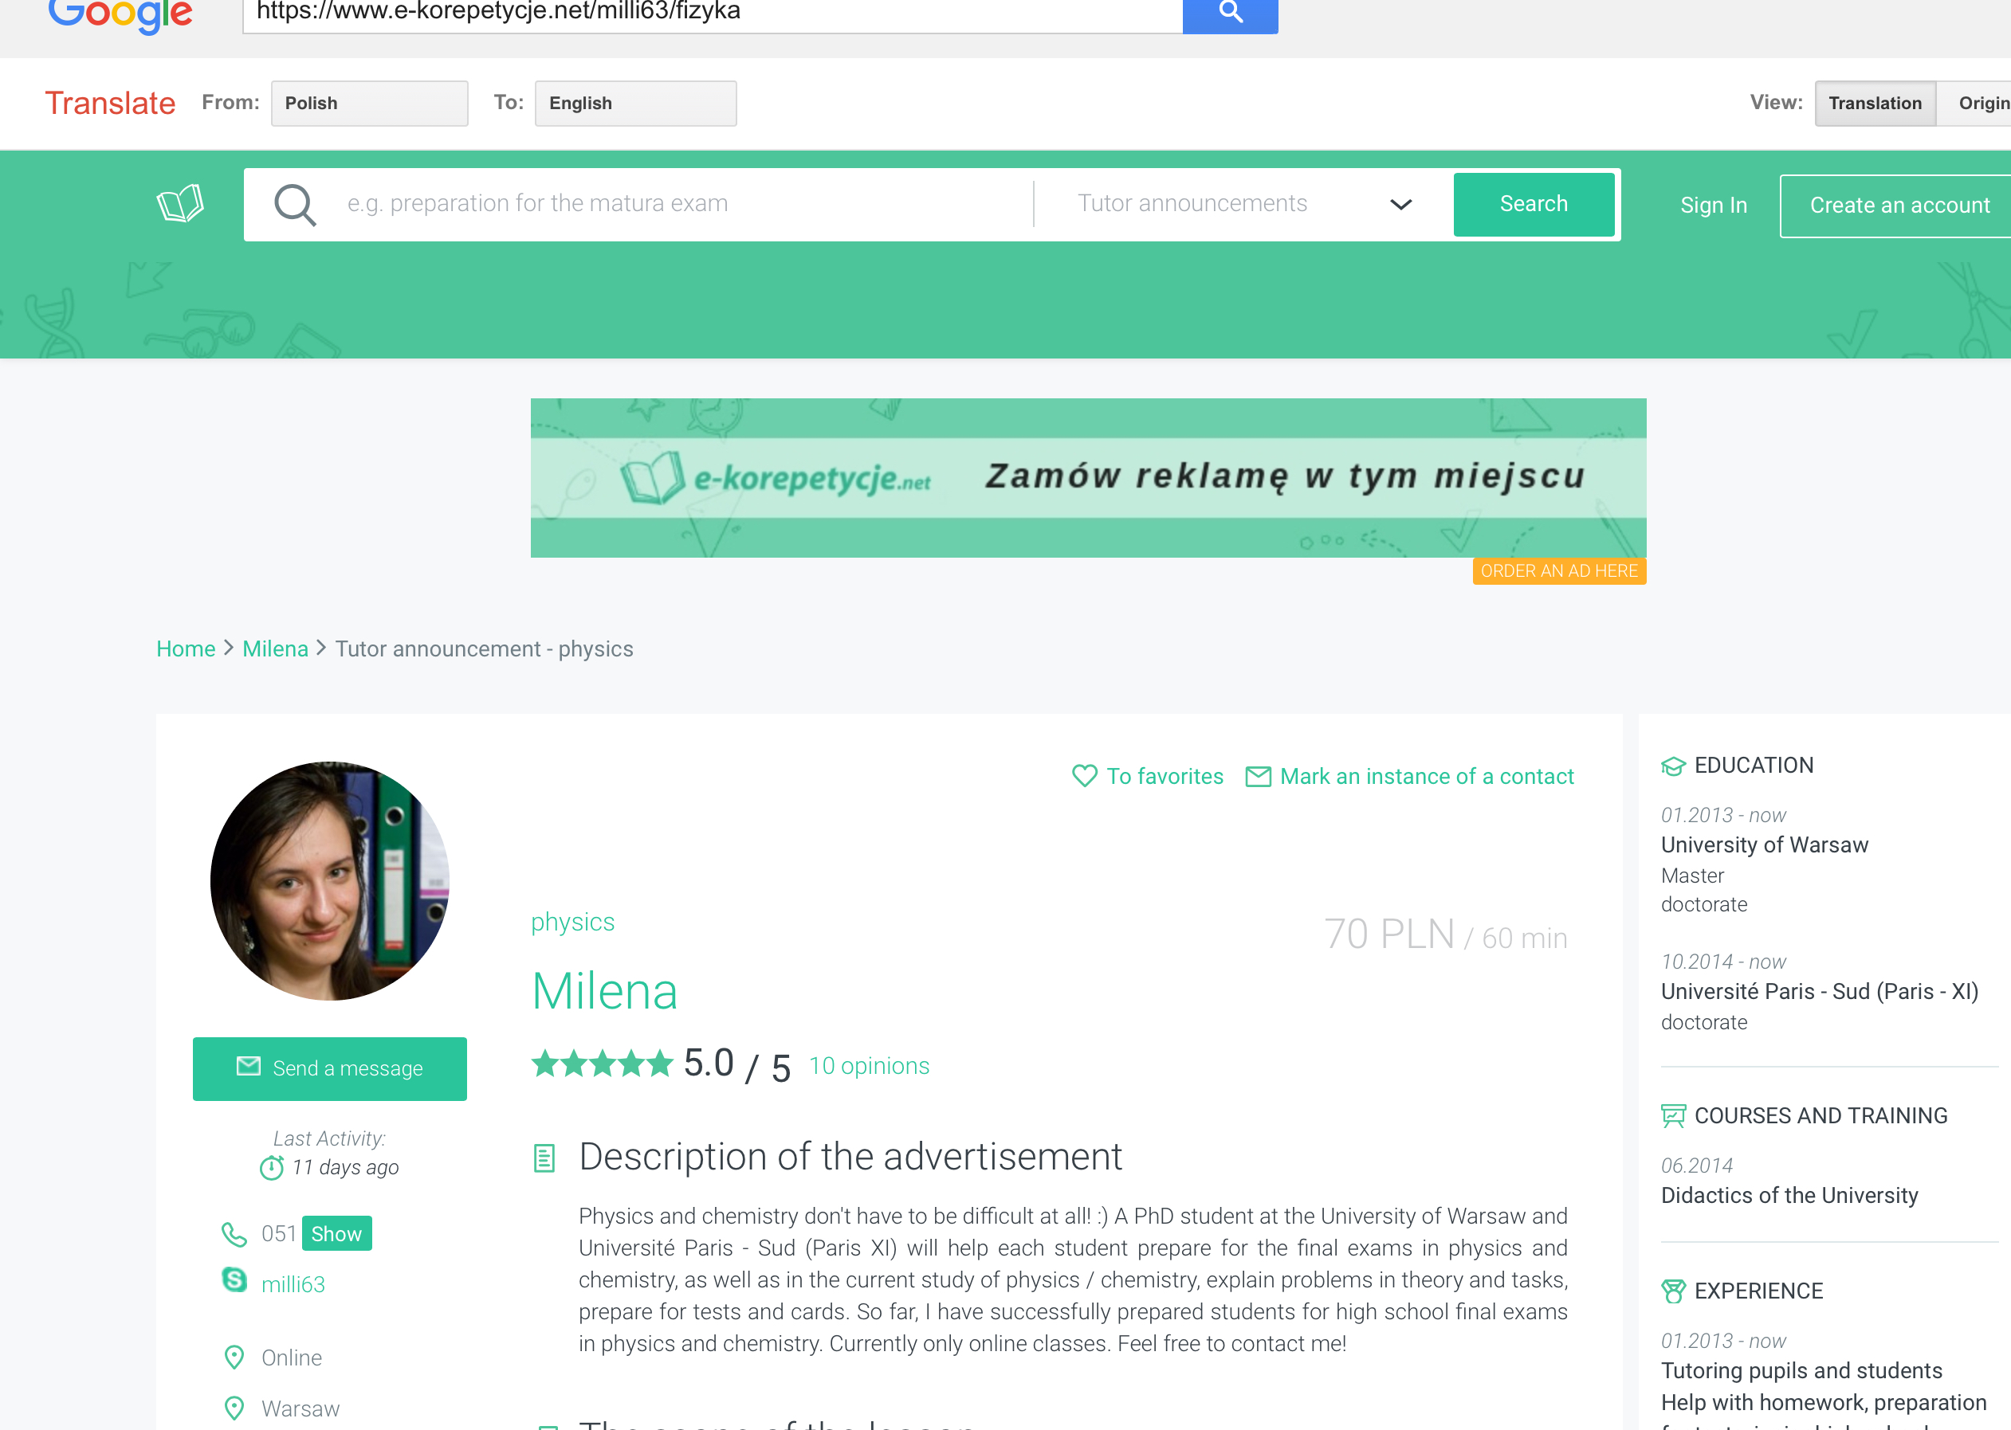Click the envelope icon beside Mark an instance
The width and height of the screenshot is (2011, 1430).
tap(1258, 777)
